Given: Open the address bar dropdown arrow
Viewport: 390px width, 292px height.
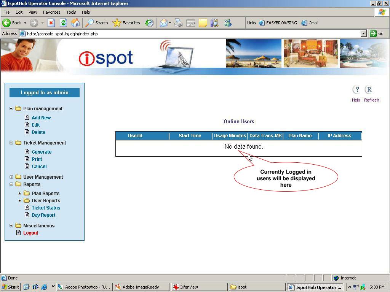Looking at the screenshot, I should tap(363, 33).
